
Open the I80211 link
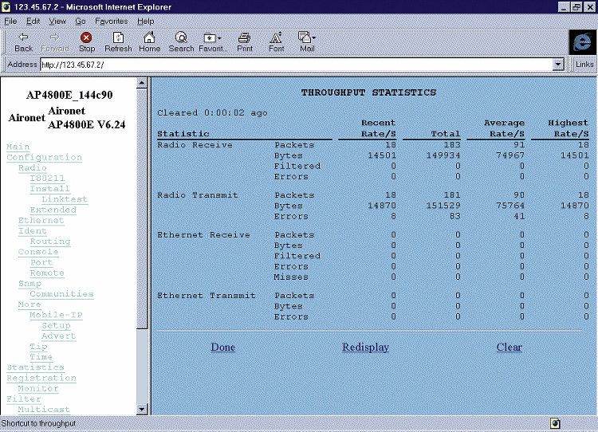47,178
